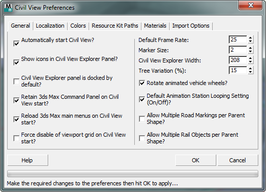The image size is (266, 192).
Task: Click the Civil View Explorer Width field
Action: 238,60
